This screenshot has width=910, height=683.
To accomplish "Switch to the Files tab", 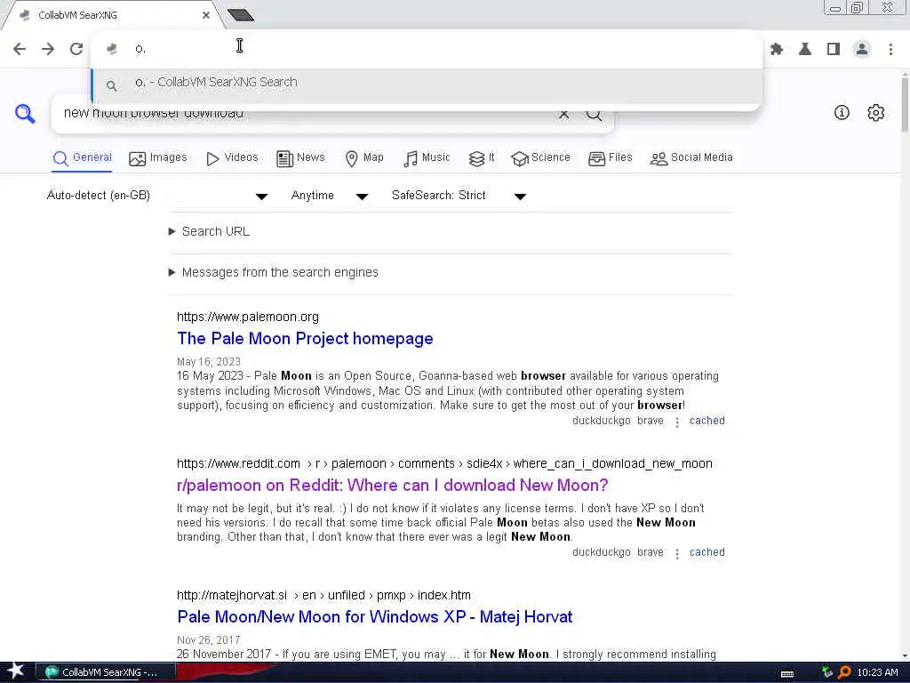I will (x=610, y=158).
